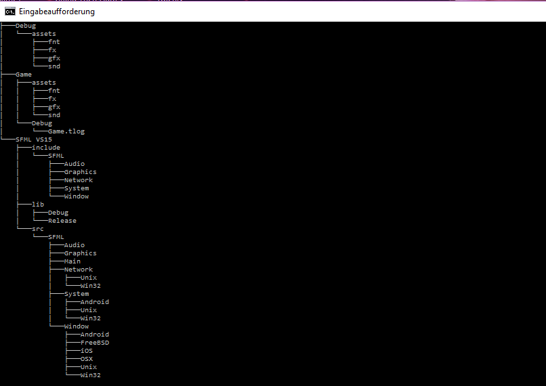Click the FreeBSD folder entry
Viewport: 546px width, 386px height.
(x=95, y=343)
